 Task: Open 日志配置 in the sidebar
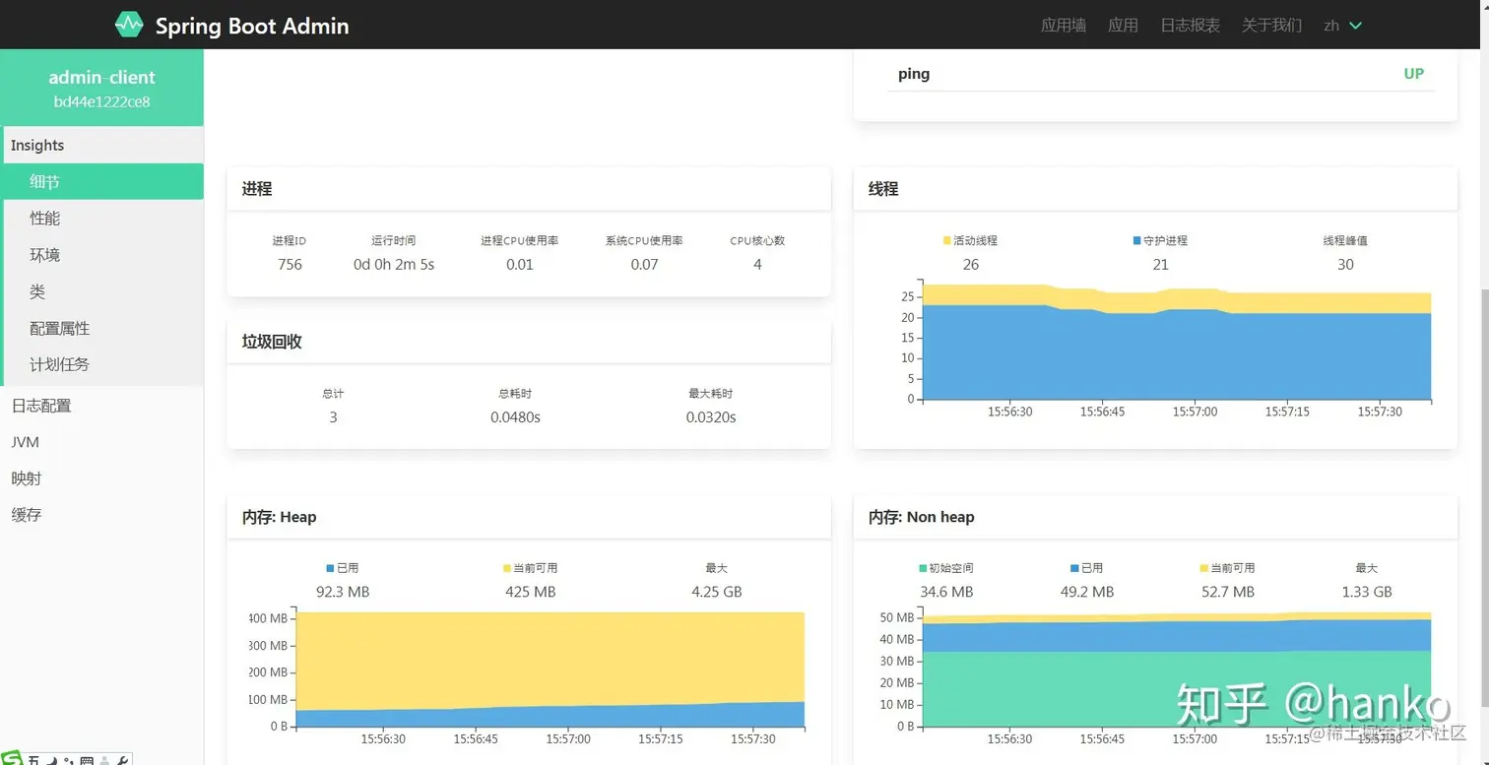click(101, 406)
